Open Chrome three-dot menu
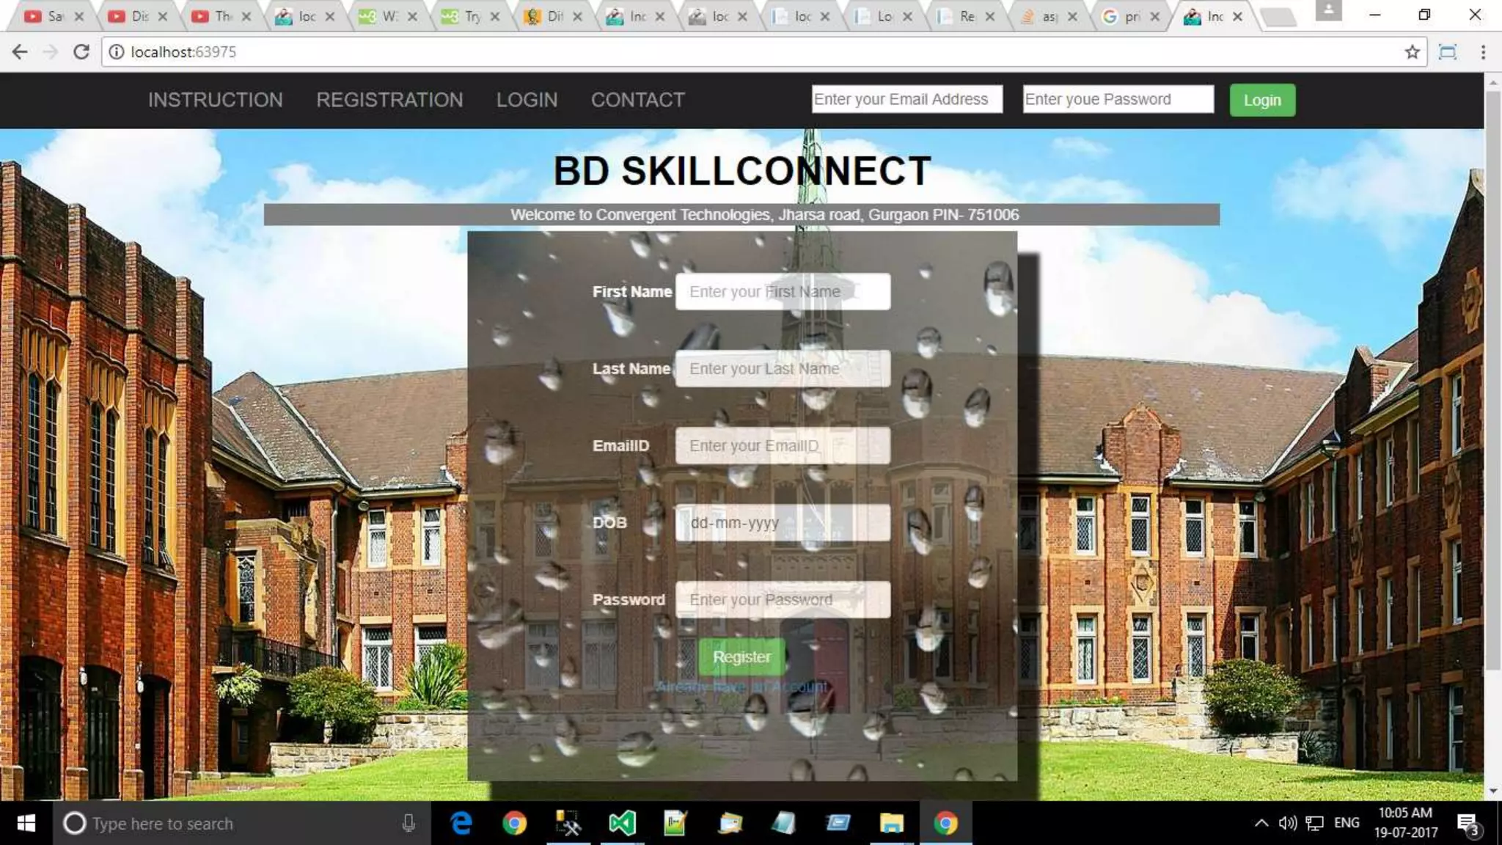The height and width of the screenshot is (845, 1502). click(1482, 52)
